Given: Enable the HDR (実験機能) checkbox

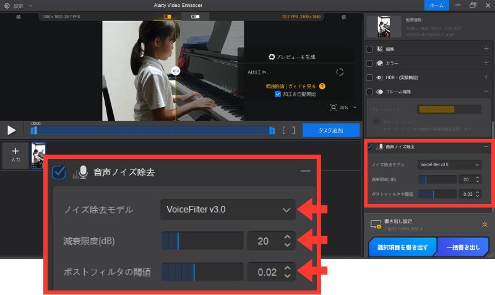Looking at the screenshot, I should 369,77.
